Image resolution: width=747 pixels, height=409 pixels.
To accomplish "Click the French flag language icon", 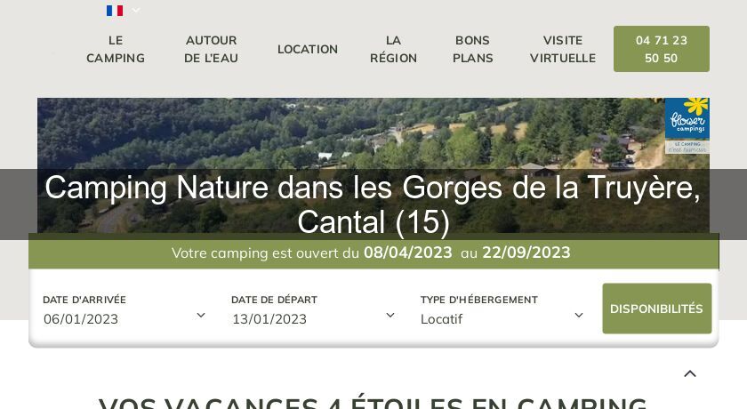I will (x=115, y=11).
